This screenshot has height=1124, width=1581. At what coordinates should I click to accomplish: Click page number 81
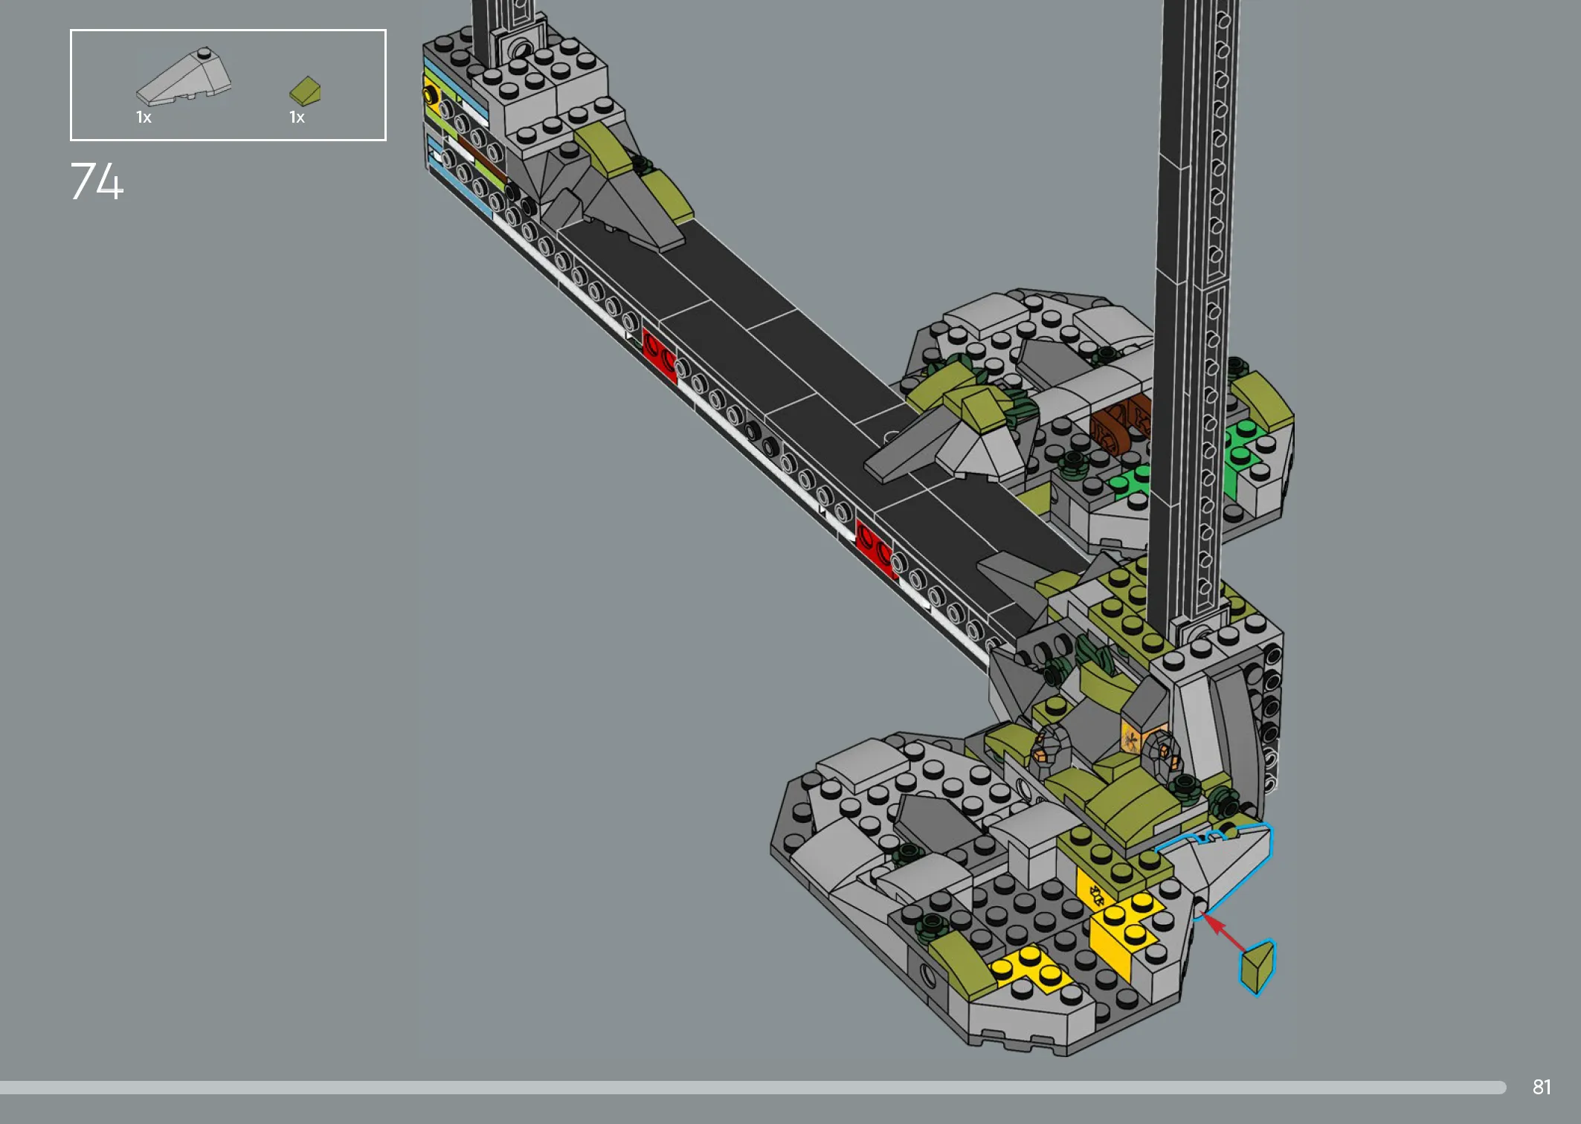[1542, 1087]
